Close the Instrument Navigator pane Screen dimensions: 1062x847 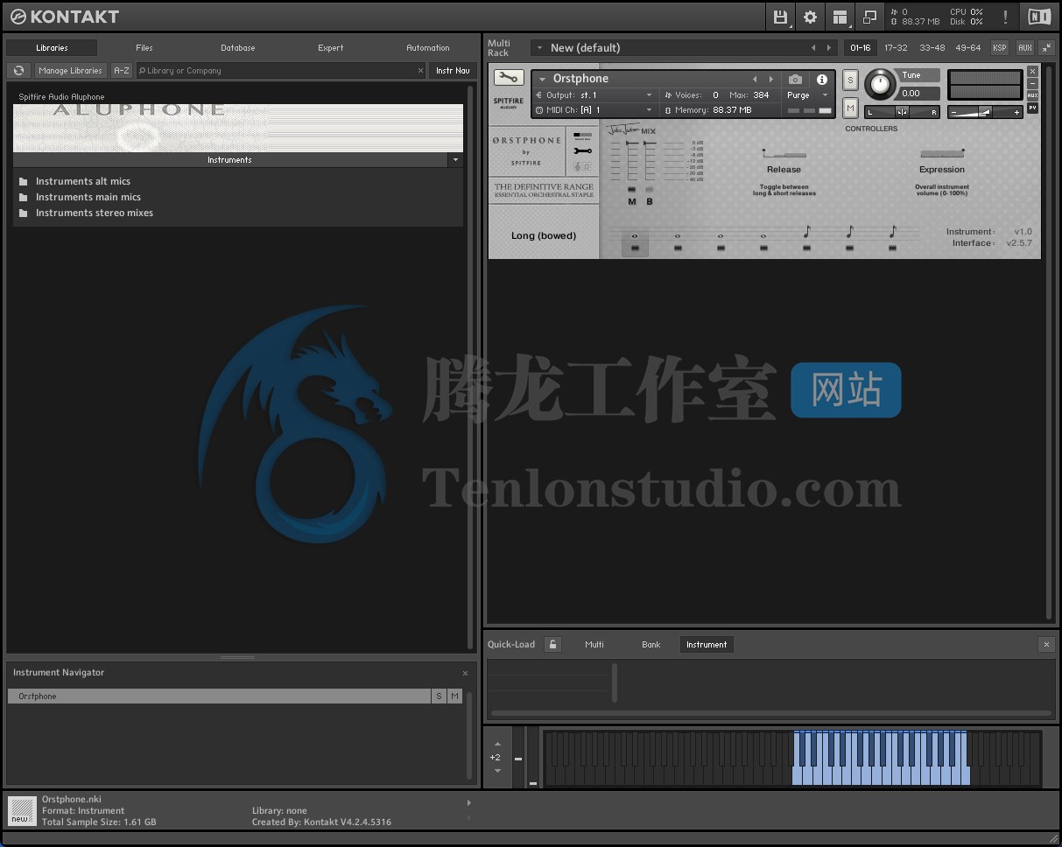click(465, 673)
